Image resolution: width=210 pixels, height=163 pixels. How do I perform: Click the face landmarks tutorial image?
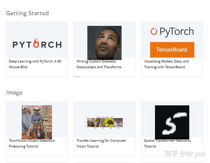click(104, 43)
